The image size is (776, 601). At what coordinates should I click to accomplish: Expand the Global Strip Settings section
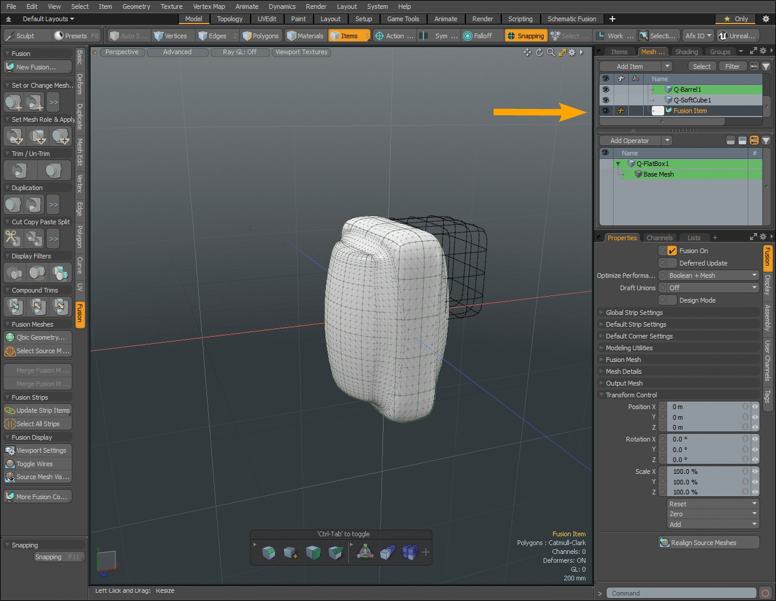point(634,313)
